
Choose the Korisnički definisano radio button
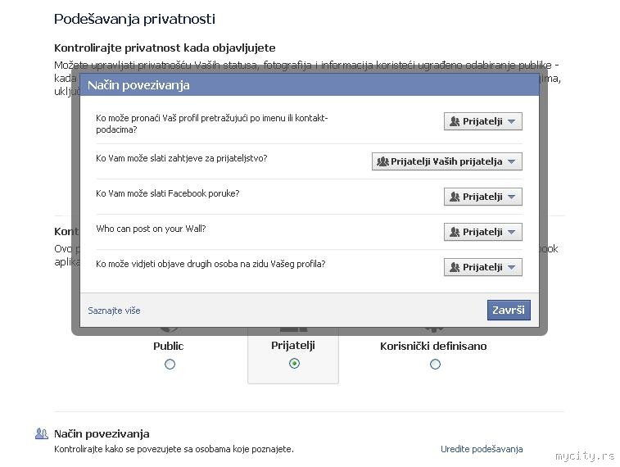point(435,365)
